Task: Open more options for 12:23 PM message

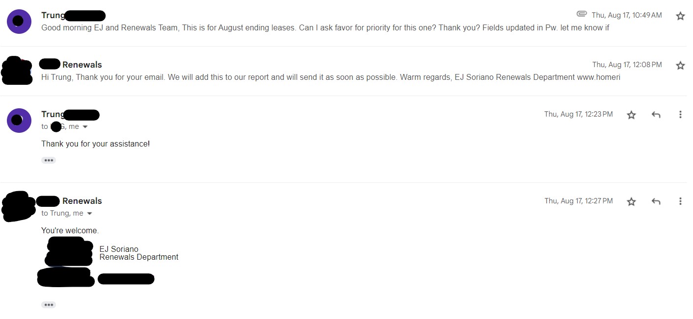Action: 680,115
